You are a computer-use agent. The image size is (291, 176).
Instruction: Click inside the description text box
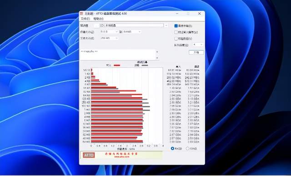(118, 55)
